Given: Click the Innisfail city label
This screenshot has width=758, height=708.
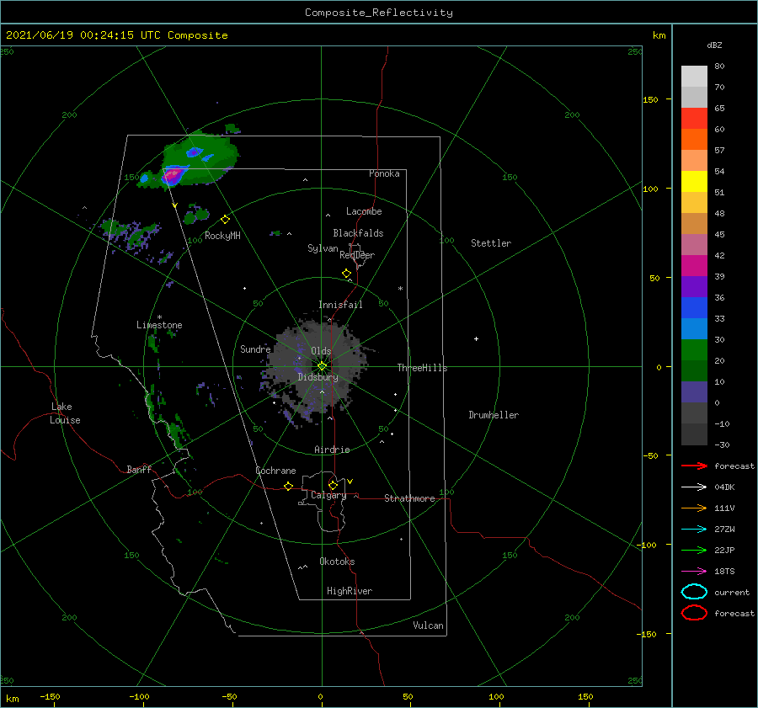Looking at the screenshot, I should [x=340, y=305].
